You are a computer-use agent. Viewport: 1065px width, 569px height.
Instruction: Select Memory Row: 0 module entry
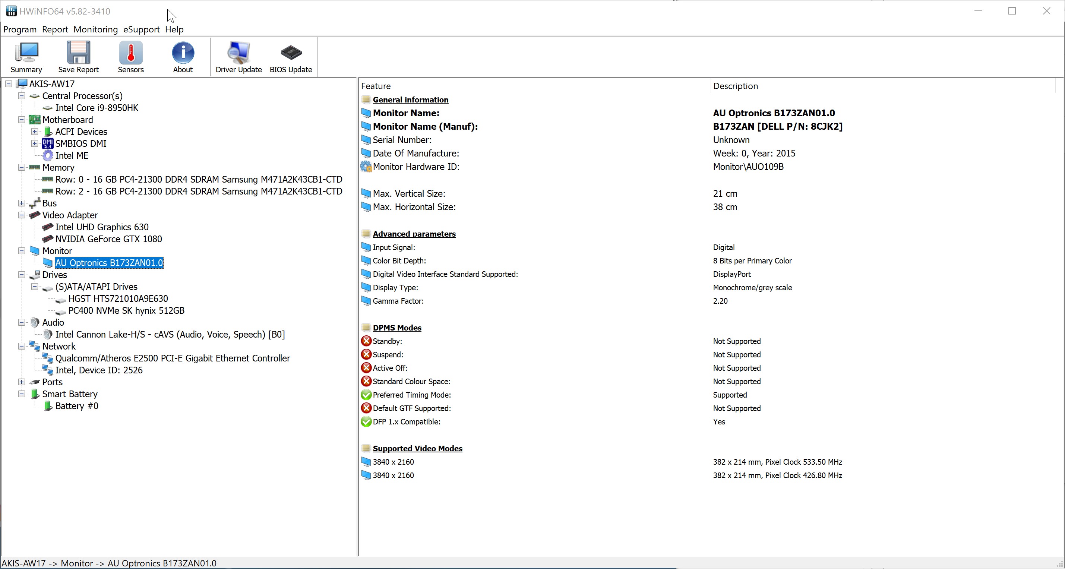tap(199, 180)
